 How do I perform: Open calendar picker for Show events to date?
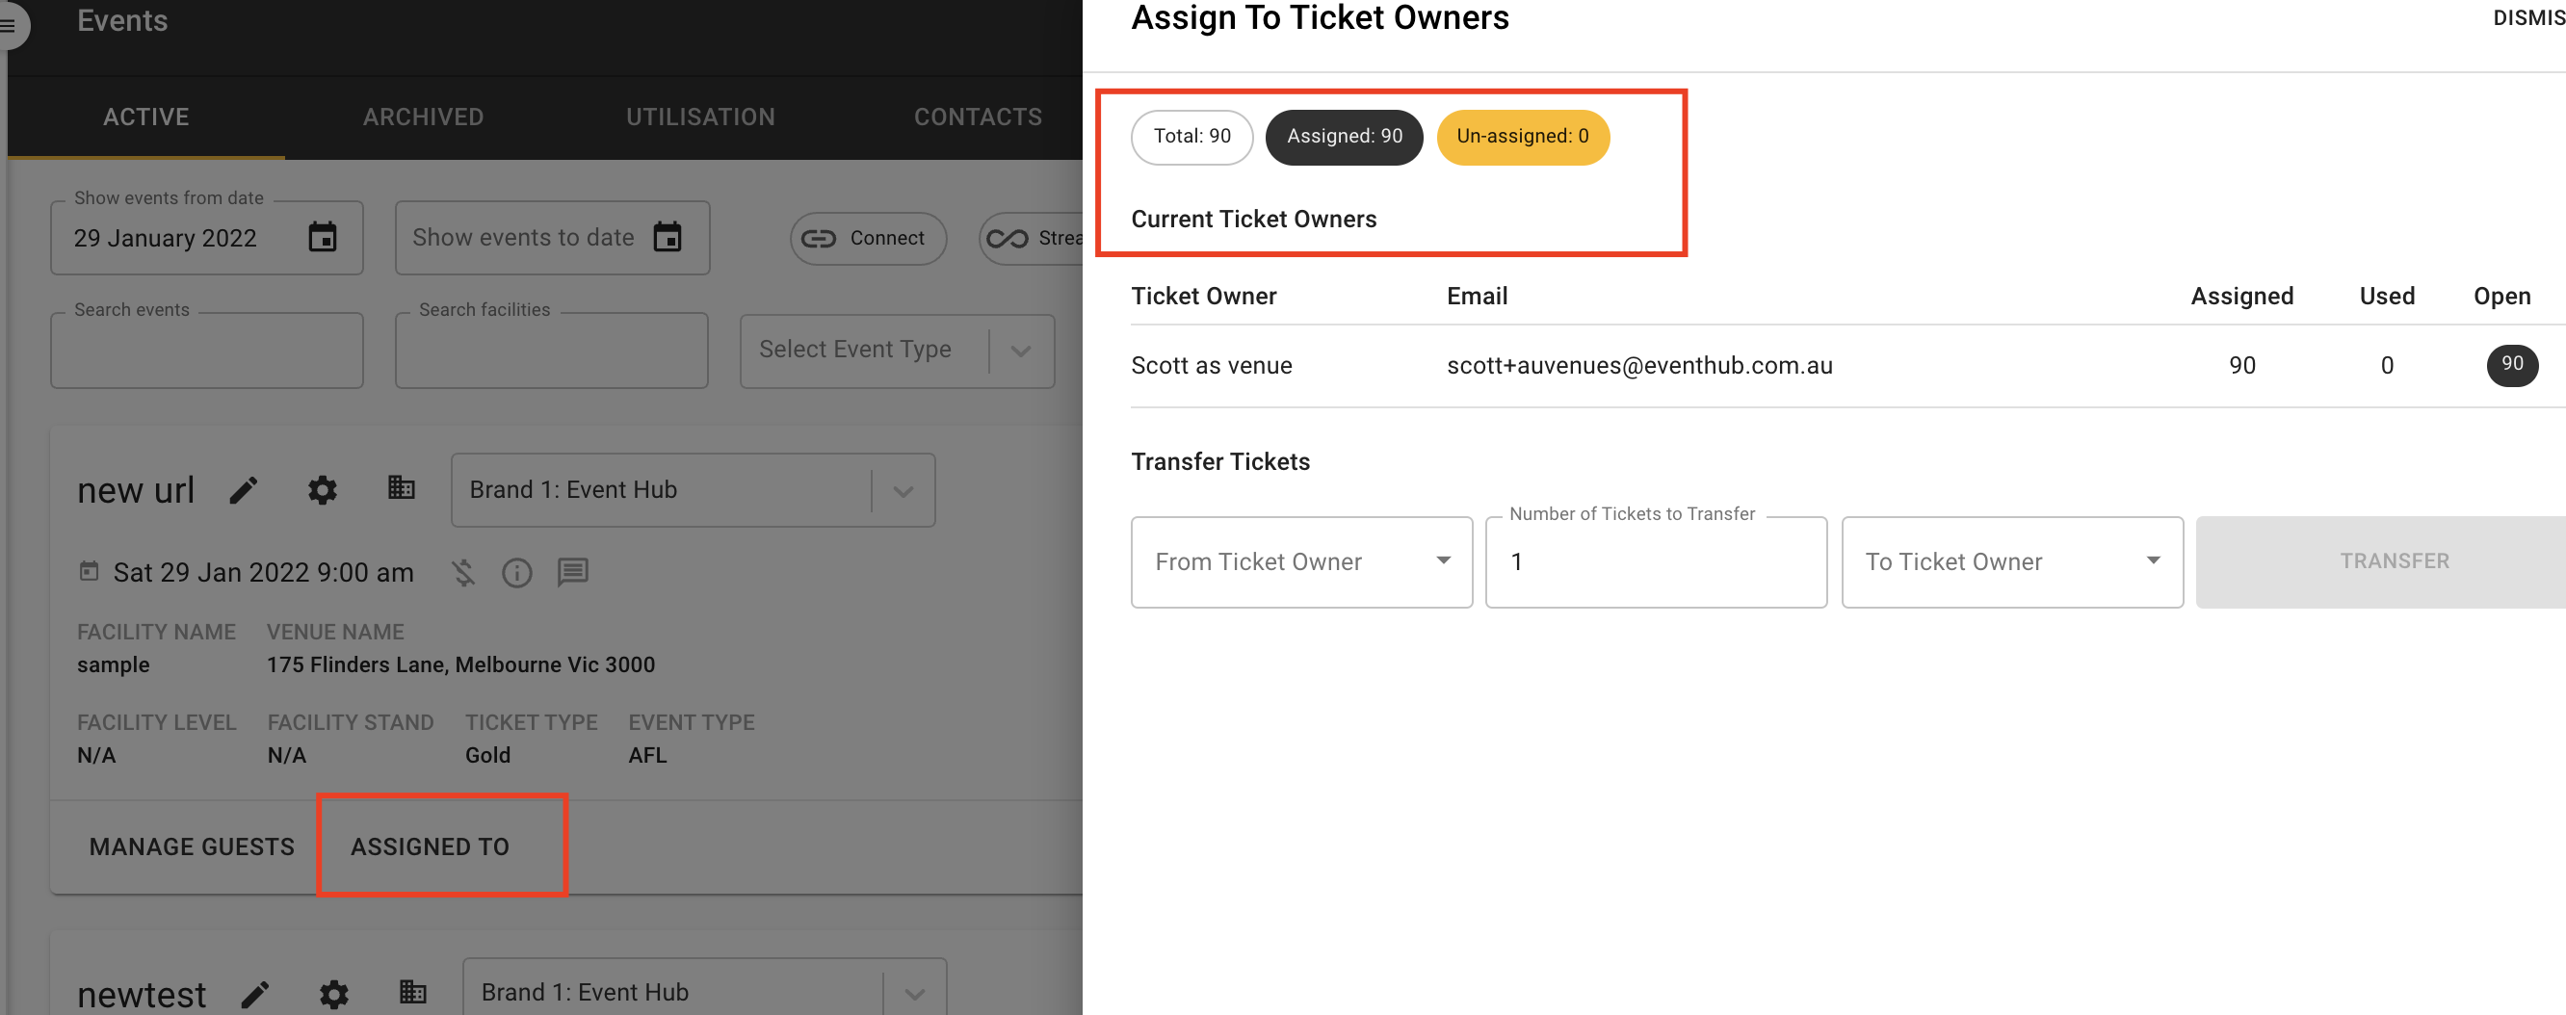coord(668,238)
